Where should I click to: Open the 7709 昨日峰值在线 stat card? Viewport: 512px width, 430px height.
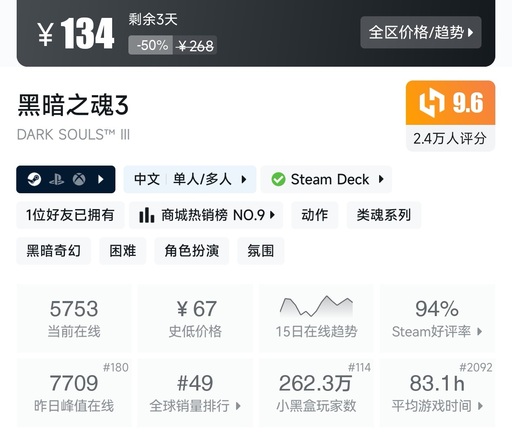[74, 393]
